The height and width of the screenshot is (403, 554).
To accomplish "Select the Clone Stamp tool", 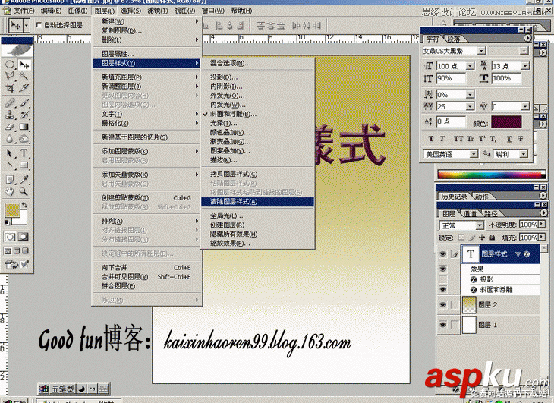I will tap(10, 115).
